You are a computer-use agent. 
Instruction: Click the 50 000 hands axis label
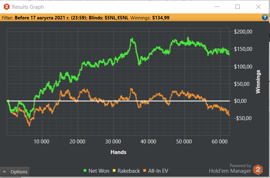tap(184, 141)
